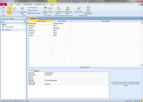Show Object Dependencies
This screenshot has width=143, height=102.
click(x=88, y=10)
